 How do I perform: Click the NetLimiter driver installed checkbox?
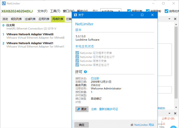point(77,53)
